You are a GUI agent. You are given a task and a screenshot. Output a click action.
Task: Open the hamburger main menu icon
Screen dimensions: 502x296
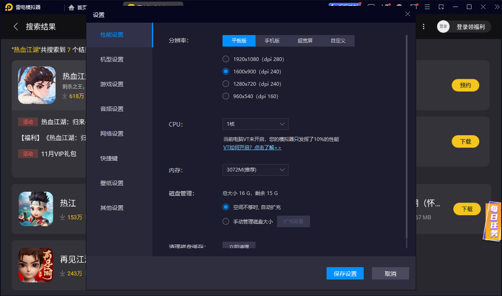click(427, 7)
